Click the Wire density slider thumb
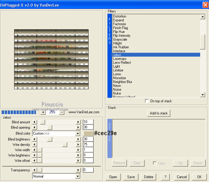Image resolution: width=209 pixels, height=182 pixels. (x=65, y=145)
